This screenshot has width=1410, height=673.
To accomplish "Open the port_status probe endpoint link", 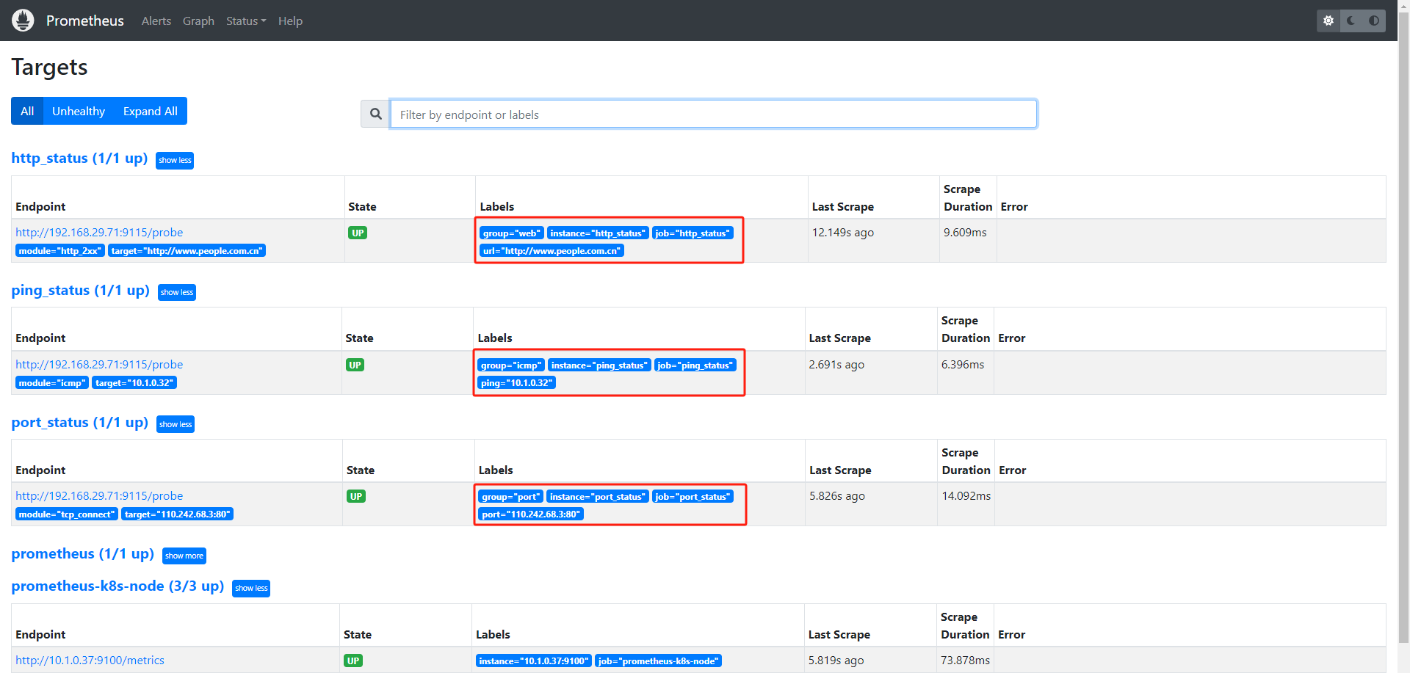I will (99, 495).
